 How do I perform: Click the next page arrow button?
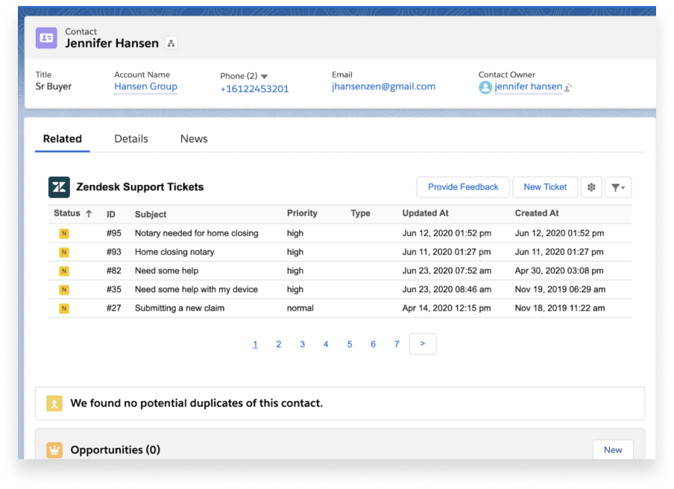point(423,344)
